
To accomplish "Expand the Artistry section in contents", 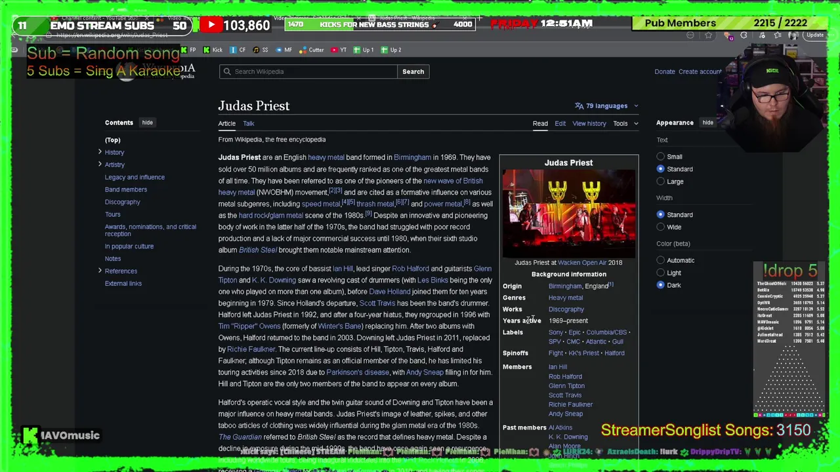I will (100, 165).
